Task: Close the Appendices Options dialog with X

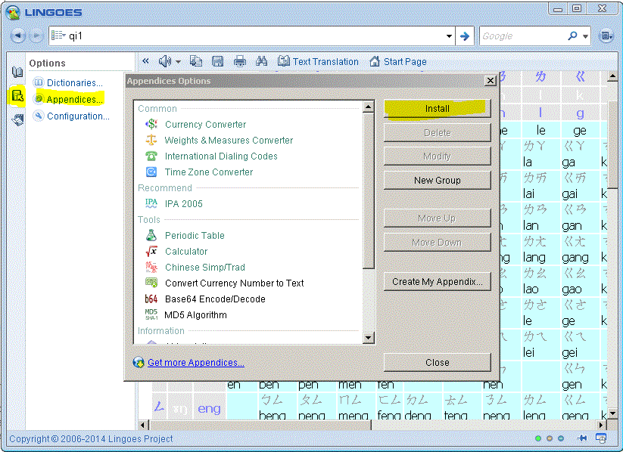Action: [491, 81]
